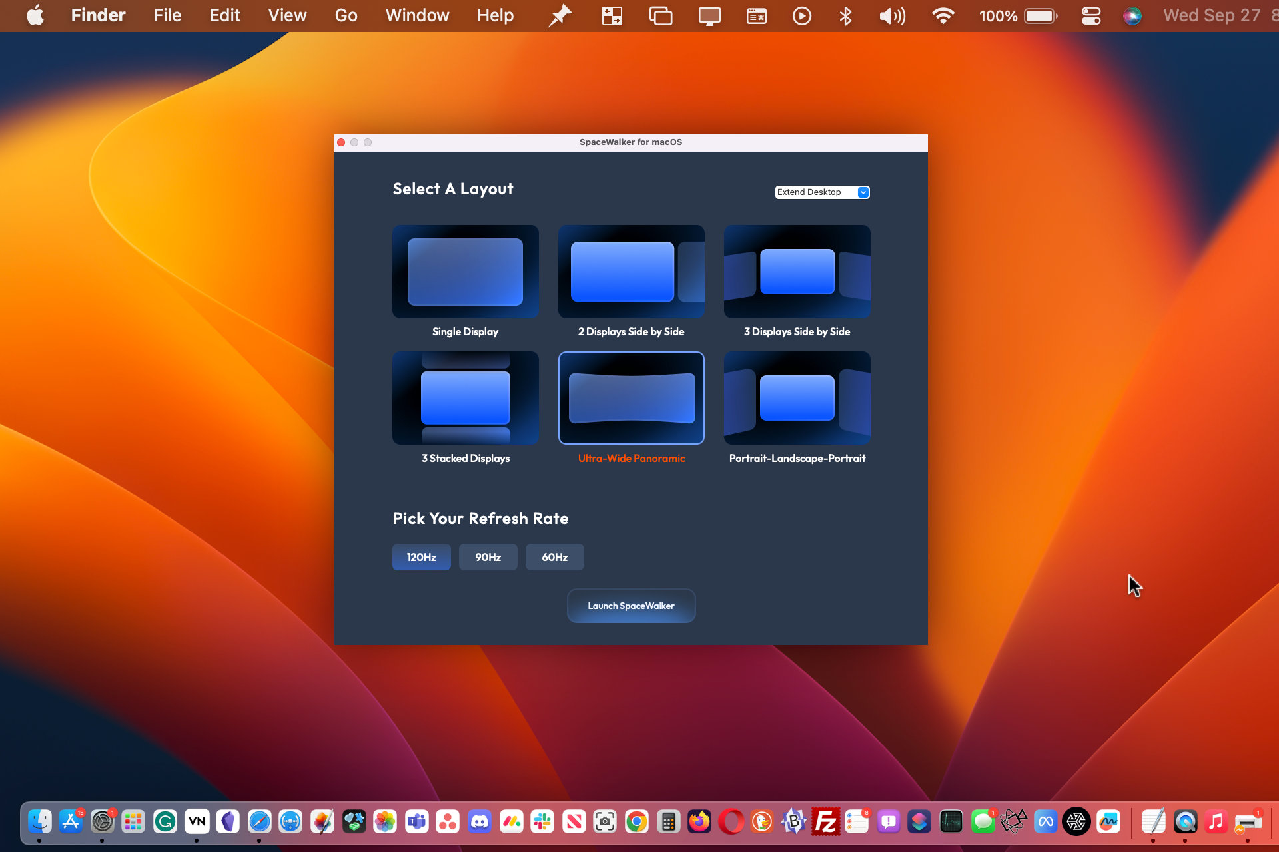Set refresh rate to 60Hz
Viewport: 1279px width, 852px height.
click(x=554, y=557)
